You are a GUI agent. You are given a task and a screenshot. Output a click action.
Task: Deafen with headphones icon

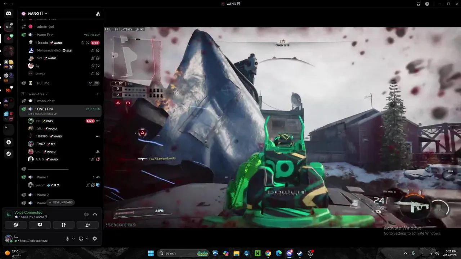coord(81,238)
